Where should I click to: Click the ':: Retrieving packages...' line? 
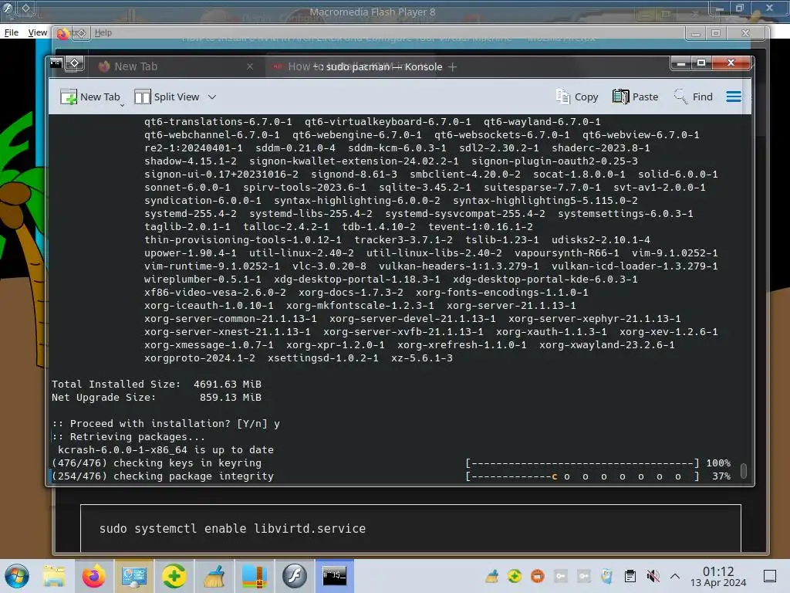[x=129, y=437]
